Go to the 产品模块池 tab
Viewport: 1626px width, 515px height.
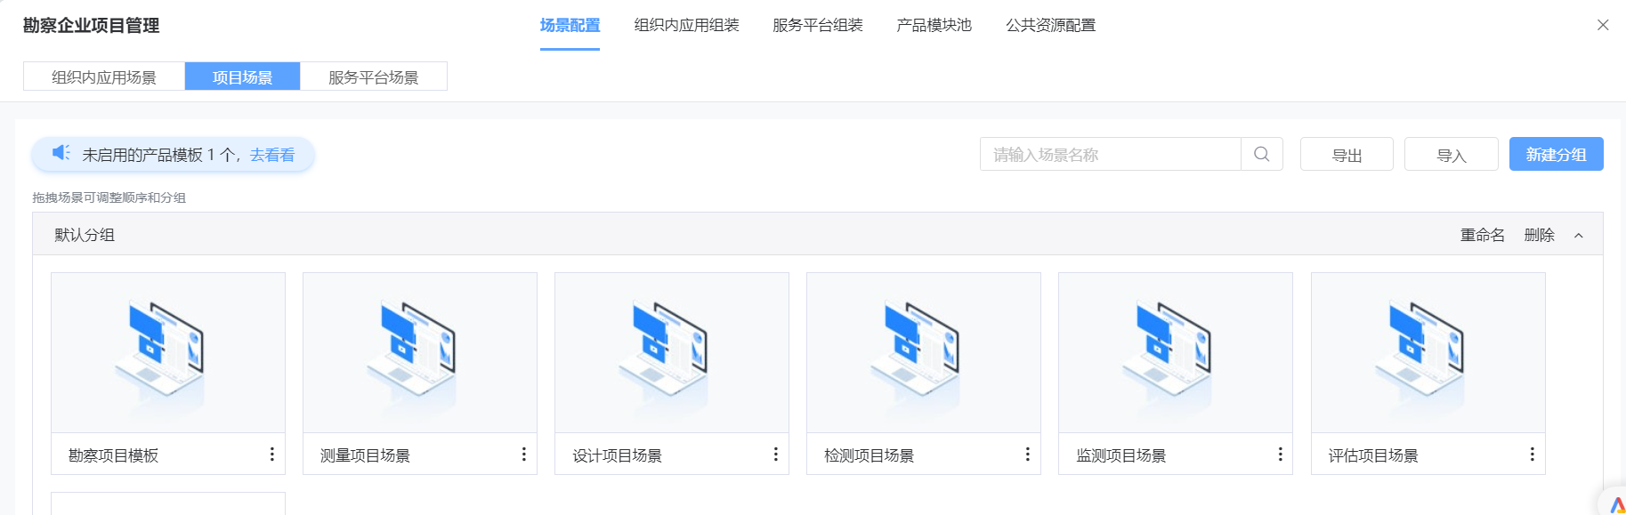(934, 26)
